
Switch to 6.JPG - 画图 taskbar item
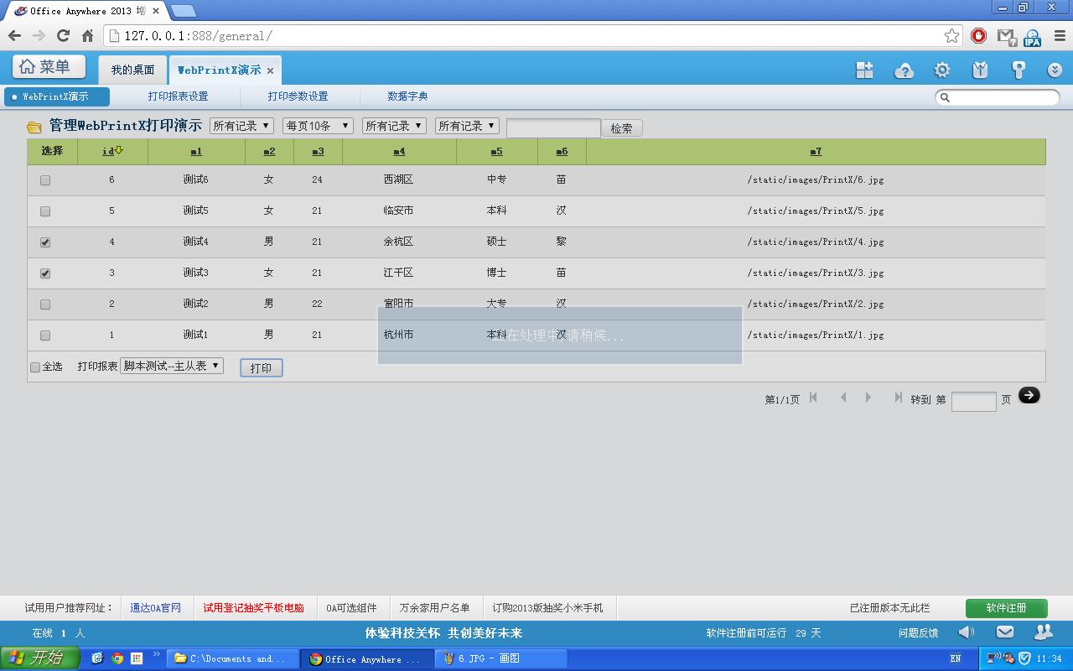click(501, 659)
